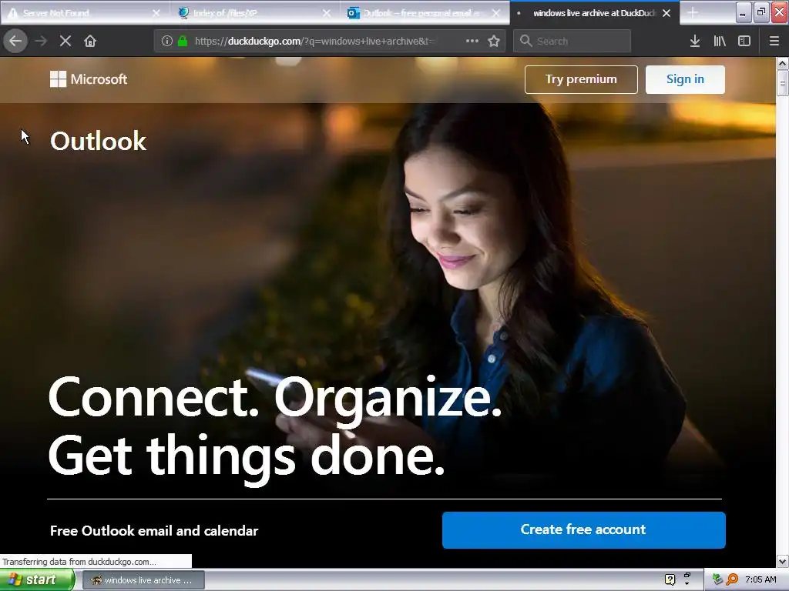This screenshot has width=789, height=591.
Task: Click the forward navigation arrow
Action: tap(41, 42)
